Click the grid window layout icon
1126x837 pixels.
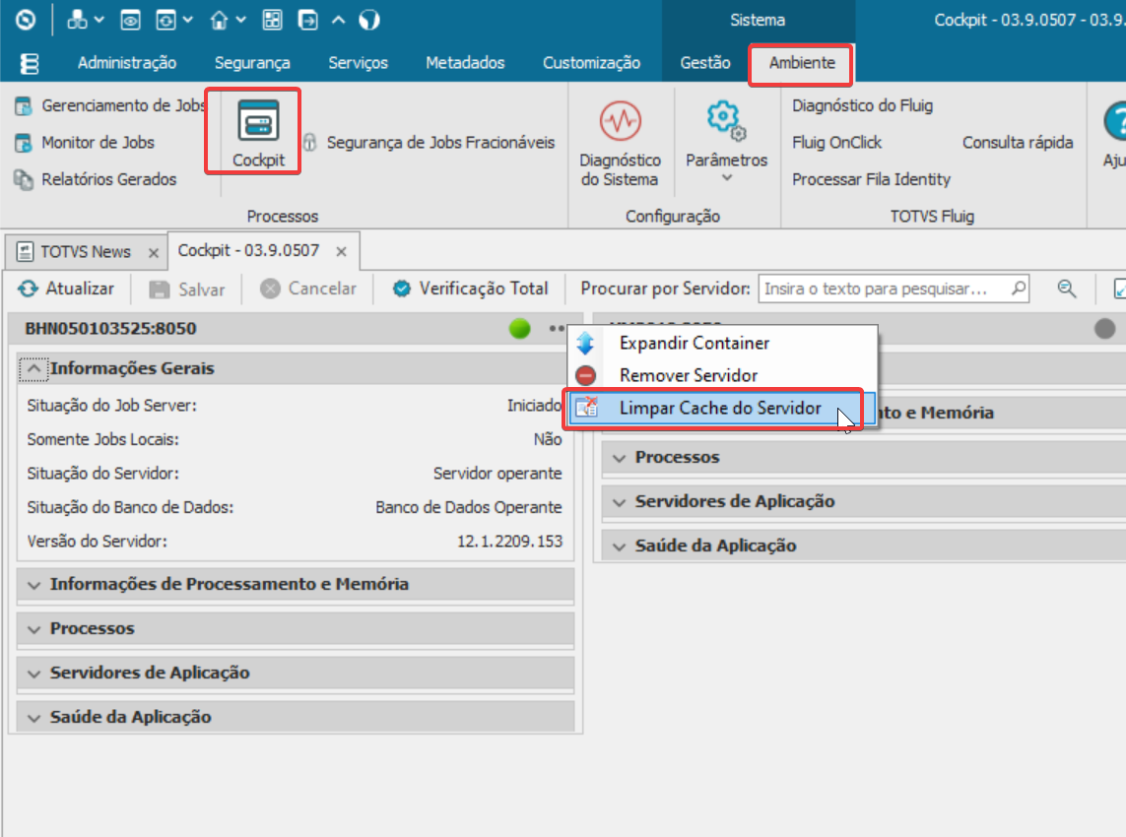coord(272,20)
